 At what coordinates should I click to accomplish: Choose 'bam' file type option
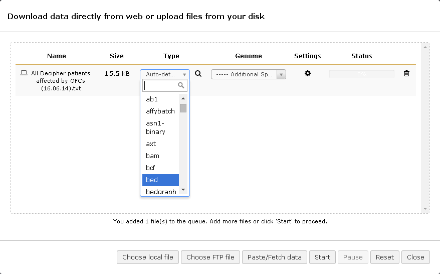coord(160,156)
